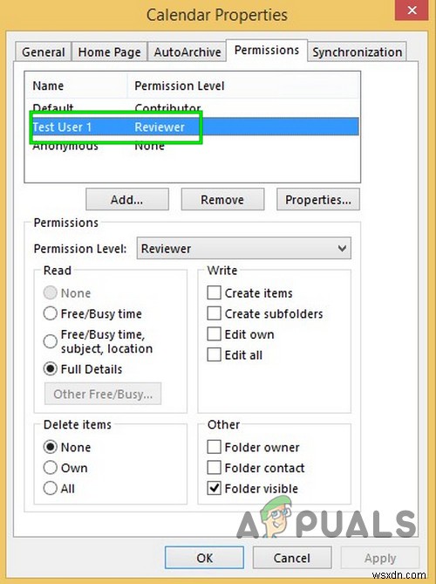Expand the Permission Level dropdown
The image size is (436, 584).
[243, 249]
